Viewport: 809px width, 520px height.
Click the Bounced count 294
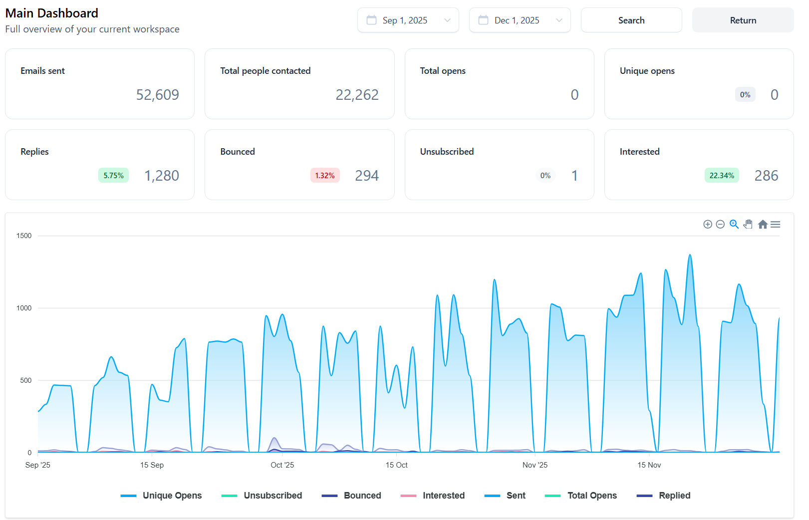[367, 176]
